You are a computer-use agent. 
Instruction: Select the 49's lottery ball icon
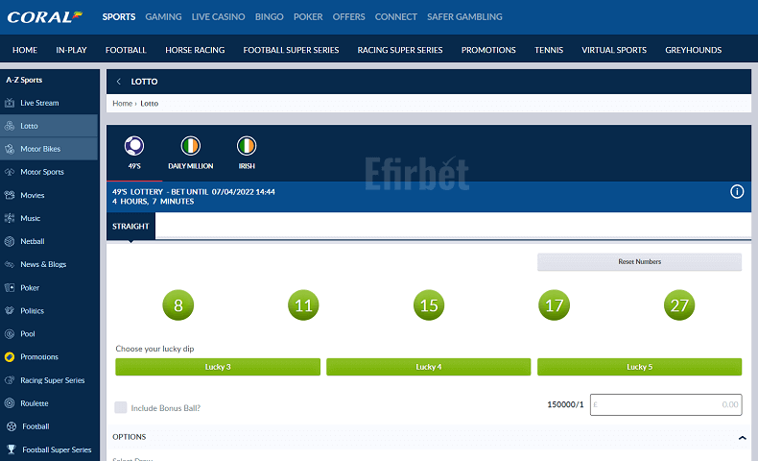(134, 146)
